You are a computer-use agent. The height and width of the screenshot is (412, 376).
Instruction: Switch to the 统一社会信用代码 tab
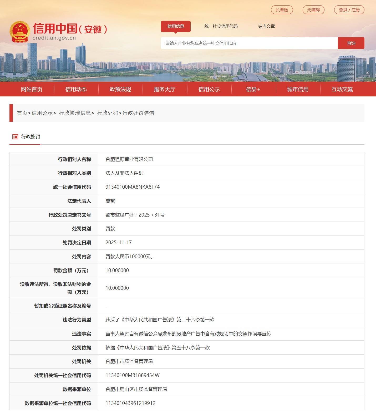tap(221, 26)
